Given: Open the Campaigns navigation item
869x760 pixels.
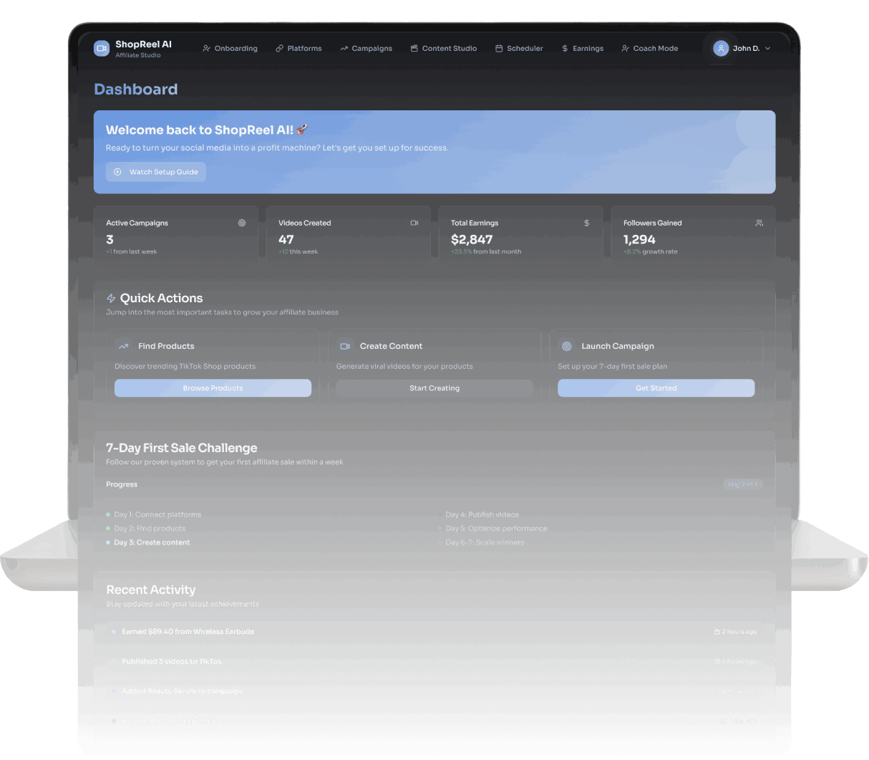Looking at the screenshot, I should tap(366, 48).
